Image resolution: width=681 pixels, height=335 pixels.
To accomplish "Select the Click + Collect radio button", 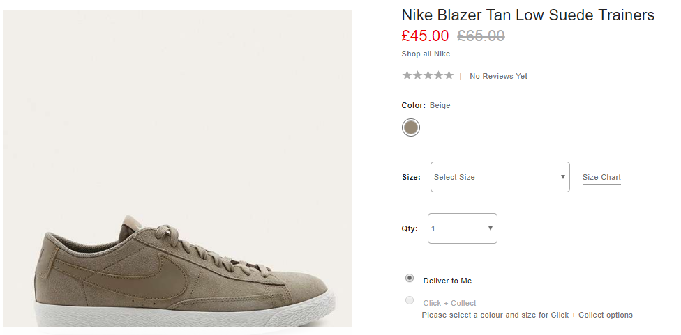I will point(410,300).
